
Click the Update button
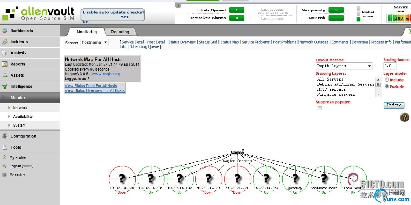pos(394,105)
